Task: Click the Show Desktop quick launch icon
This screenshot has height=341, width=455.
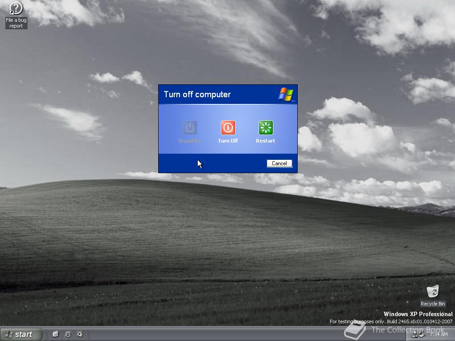Action: click(x=56, y=334)
